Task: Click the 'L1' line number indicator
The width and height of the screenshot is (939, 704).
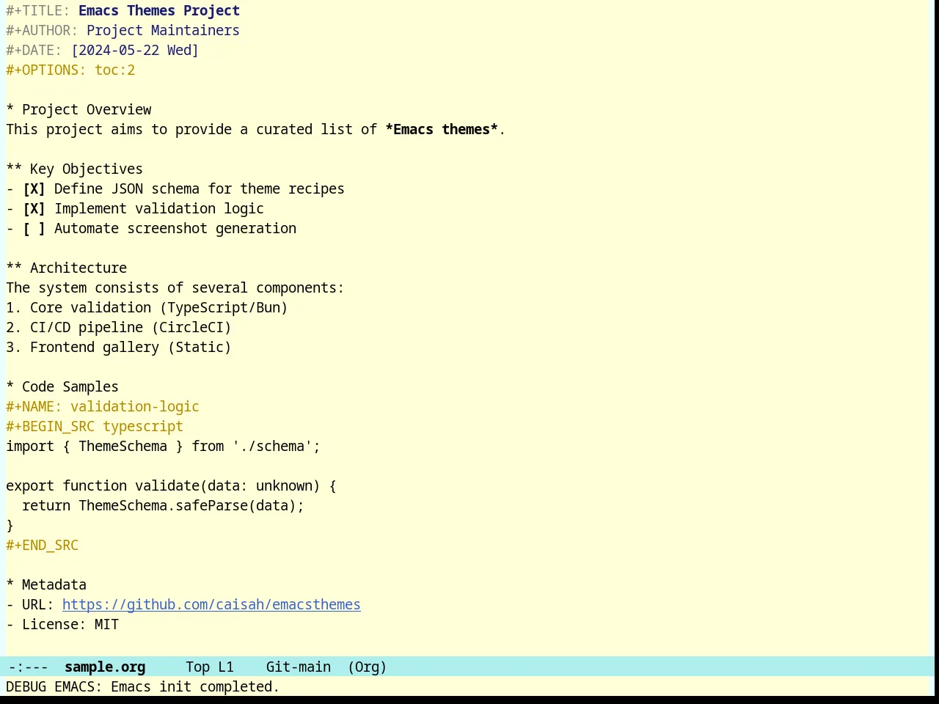Action: pos(226,667)
